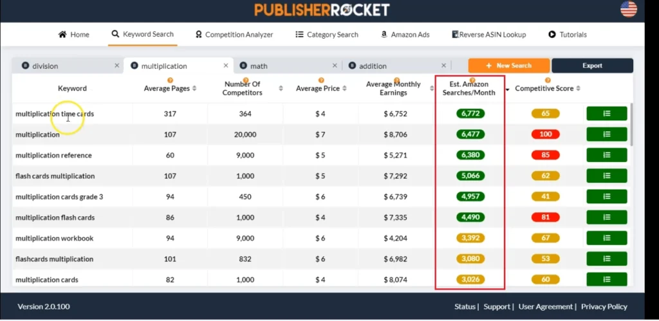This screenshot has width=659, height=321.
Task: Open the User Agreement link
Action: click(x=546, y=307)
